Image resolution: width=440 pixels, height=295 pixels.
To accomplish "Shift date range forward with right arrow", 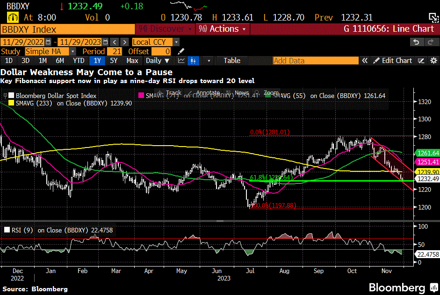I will click(x=124, y=42).
